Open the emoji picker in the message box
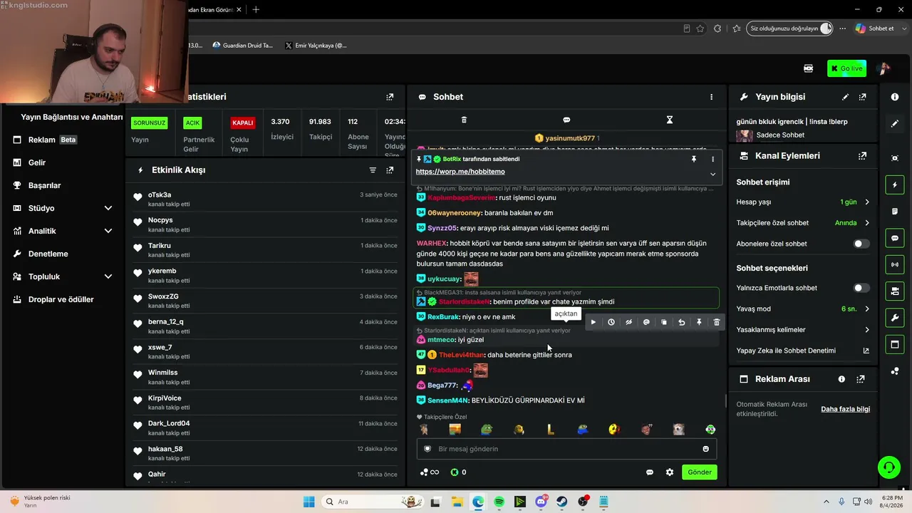 [x=706, y=449]
